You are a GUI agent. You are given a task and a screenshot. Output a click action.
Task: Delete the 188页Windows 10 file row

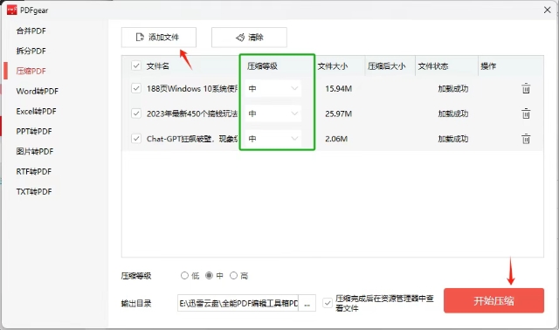click(526, 88)
